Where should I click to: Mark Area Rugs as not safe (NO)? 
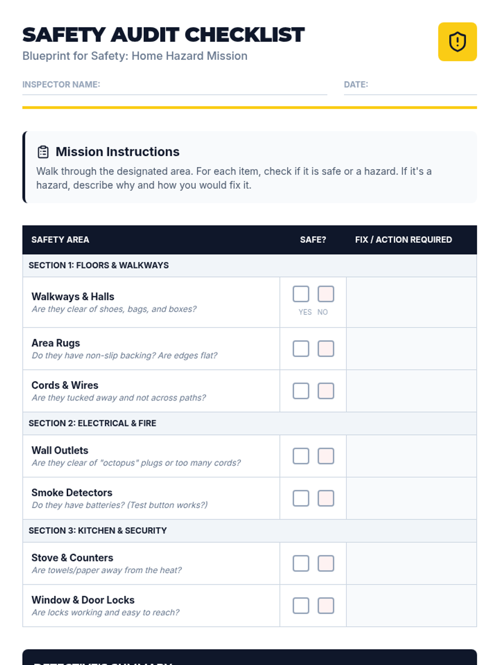pyautogui.click(x=326, y=349)
